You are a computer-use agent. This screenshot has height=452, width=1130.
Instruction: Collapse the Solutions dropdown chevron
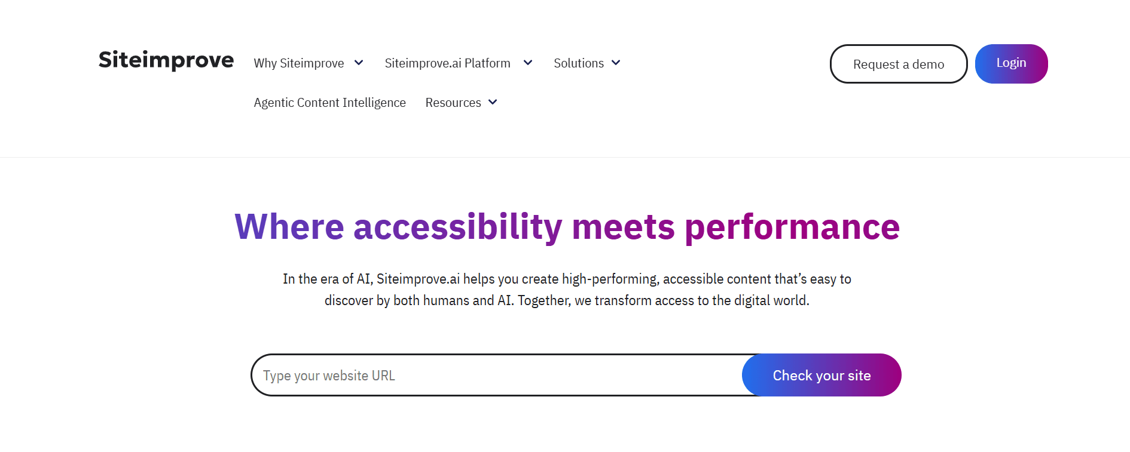coord(616,63)
